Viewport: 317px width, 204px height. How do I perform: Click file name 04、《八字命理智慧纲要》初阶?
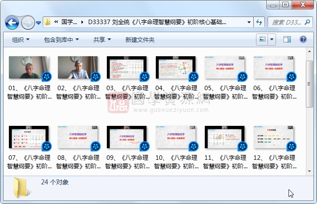coord(176,92)
